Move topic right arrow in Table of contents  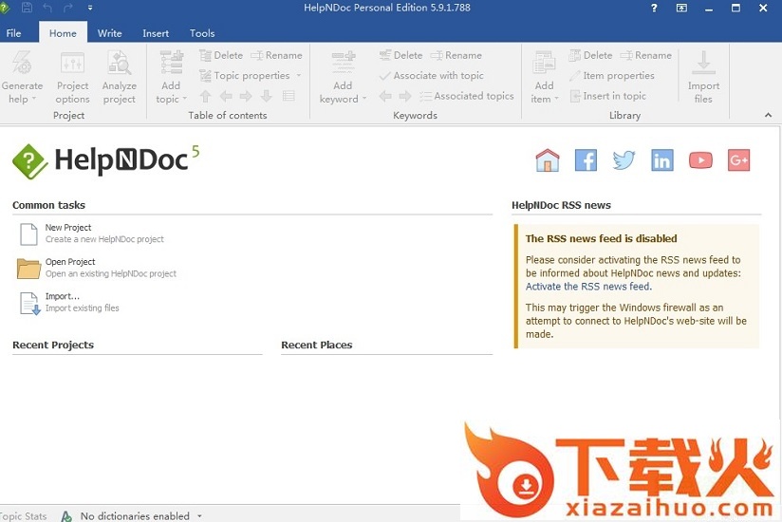[x=246, y=96]
